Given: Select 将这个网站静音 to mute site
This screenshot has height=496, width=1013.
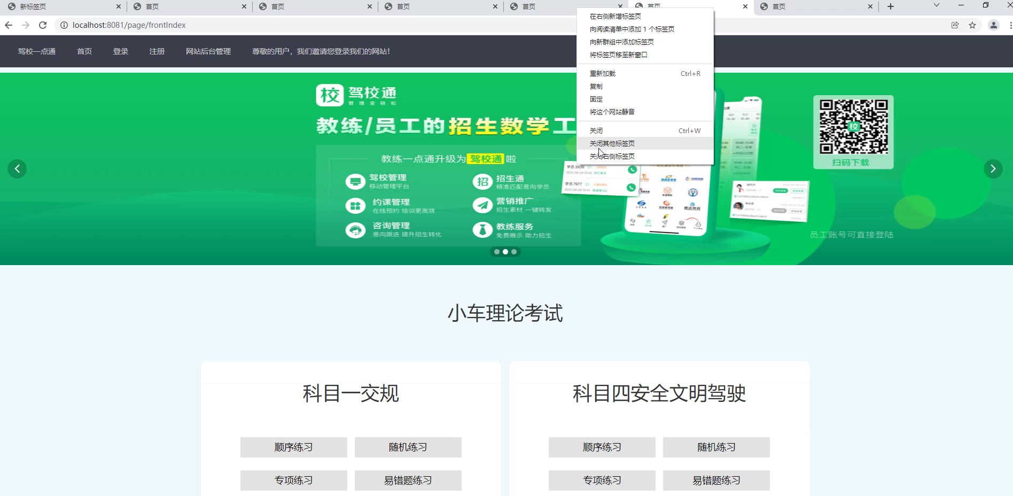Looking at the screenshot, I should 645,112.
